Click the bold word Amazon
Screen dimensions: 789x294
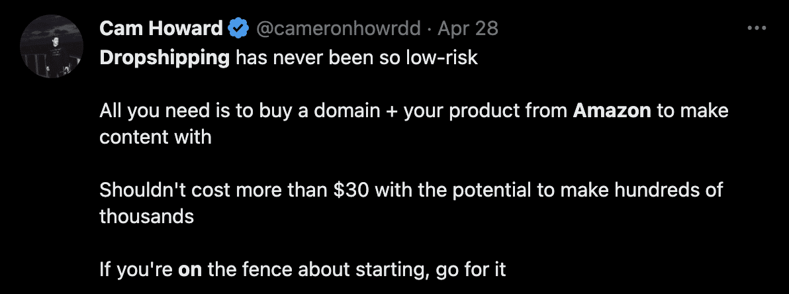612,110
